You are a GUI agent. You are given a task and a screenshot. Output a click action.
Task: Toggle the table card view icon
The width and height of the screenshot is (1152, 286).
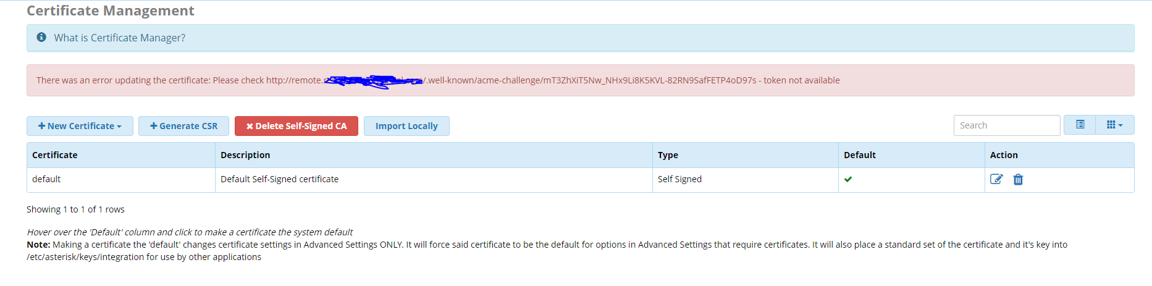click(x=1080, y=125)
